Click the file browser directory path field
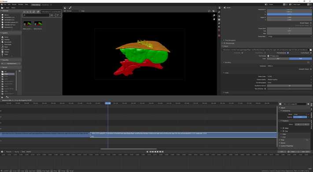This screenshot has width=313, height=172. (51, 12)
